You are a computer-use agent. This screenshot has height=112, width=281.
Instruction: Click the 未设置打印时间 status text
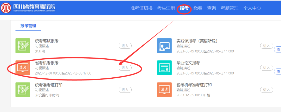(47, 95)
